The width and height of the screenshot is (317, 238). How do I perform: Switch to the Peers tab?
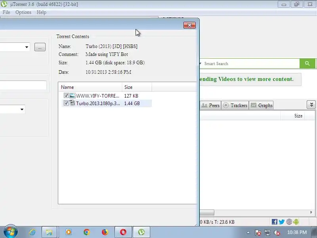tap(211, 105)
